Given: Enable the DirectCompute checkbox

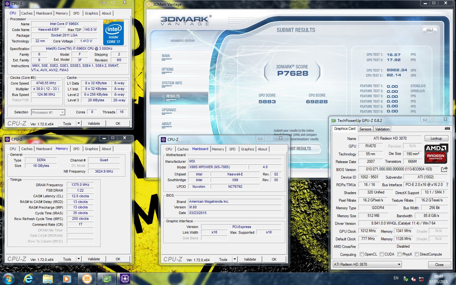Looking at the screenshot, I should tap(417, 254).
